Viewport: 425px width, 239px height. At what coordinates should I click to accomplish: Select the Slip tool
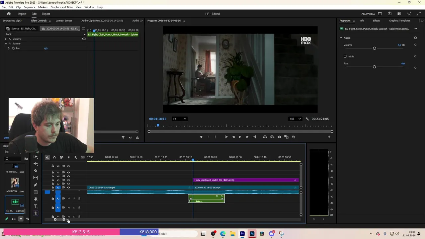point(36,178)
